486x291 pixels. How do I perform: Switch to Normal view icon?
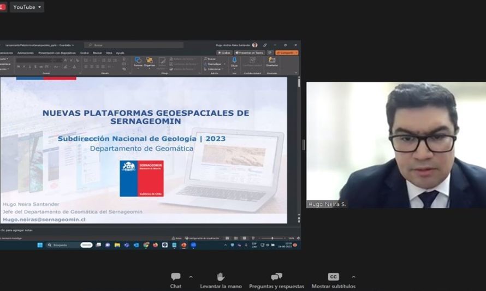(x=227, y=239)
